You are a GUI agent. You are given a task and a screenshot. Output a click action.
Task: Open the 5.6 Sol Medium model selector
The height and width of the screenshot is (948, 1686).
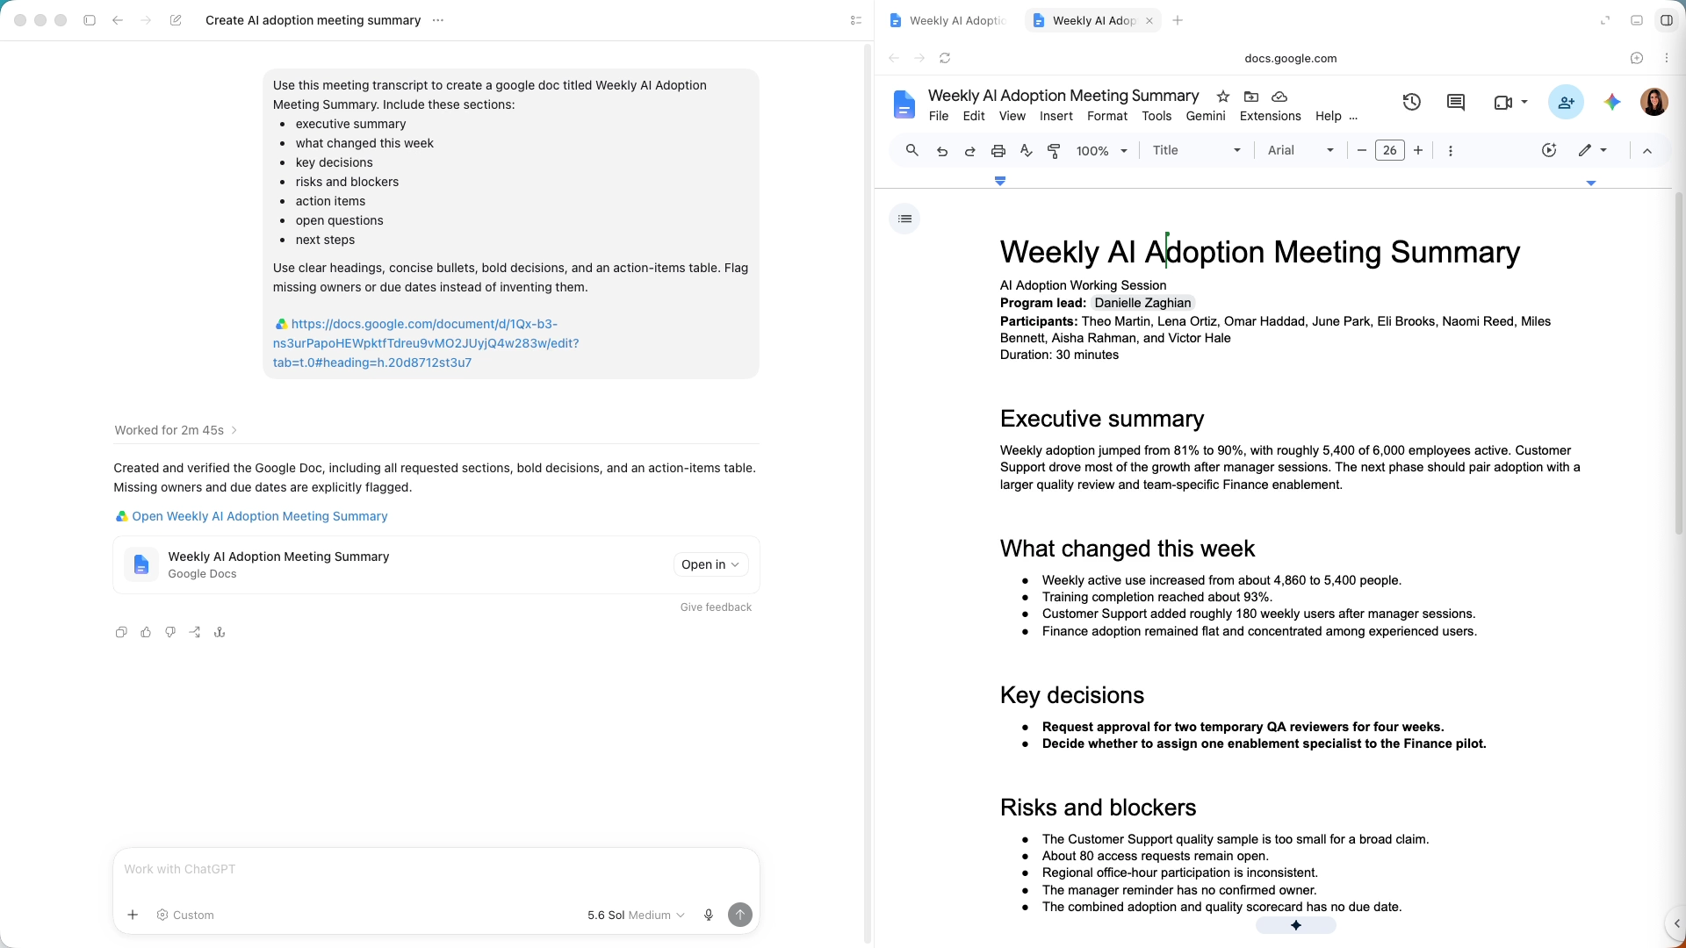[x=636, y=915]
